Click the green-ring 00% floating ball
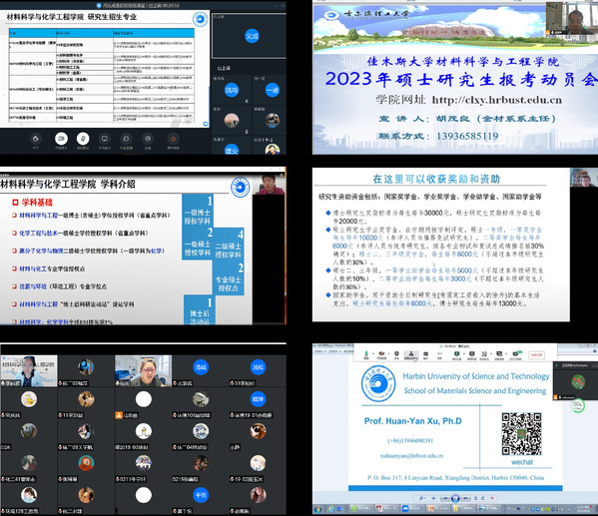Image resolution: width=598 pixels, height=516 pixels. coord(578,405)
